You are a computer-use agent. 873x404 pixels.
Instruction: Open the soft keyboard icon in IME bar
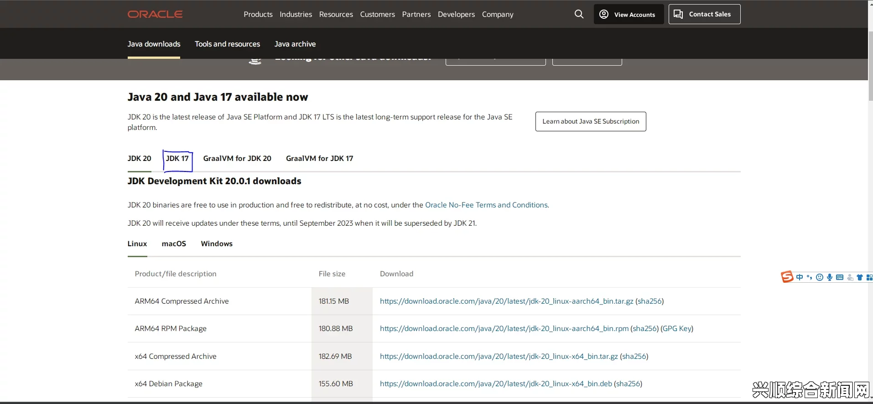tap(840, 277)
